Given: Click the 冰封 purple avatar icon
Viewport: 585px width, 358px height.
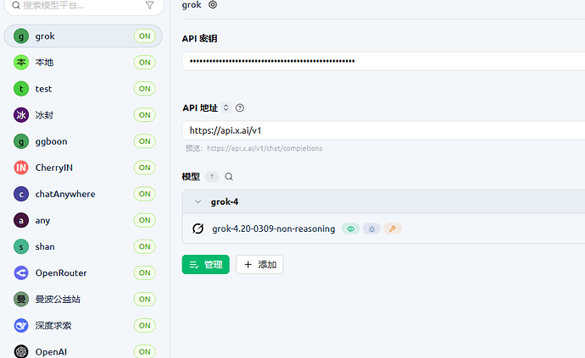Looking at the screenshot, I should [x=21, y=115].
